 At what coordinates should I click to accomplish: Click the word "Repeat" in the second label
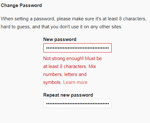pos(51,95)
